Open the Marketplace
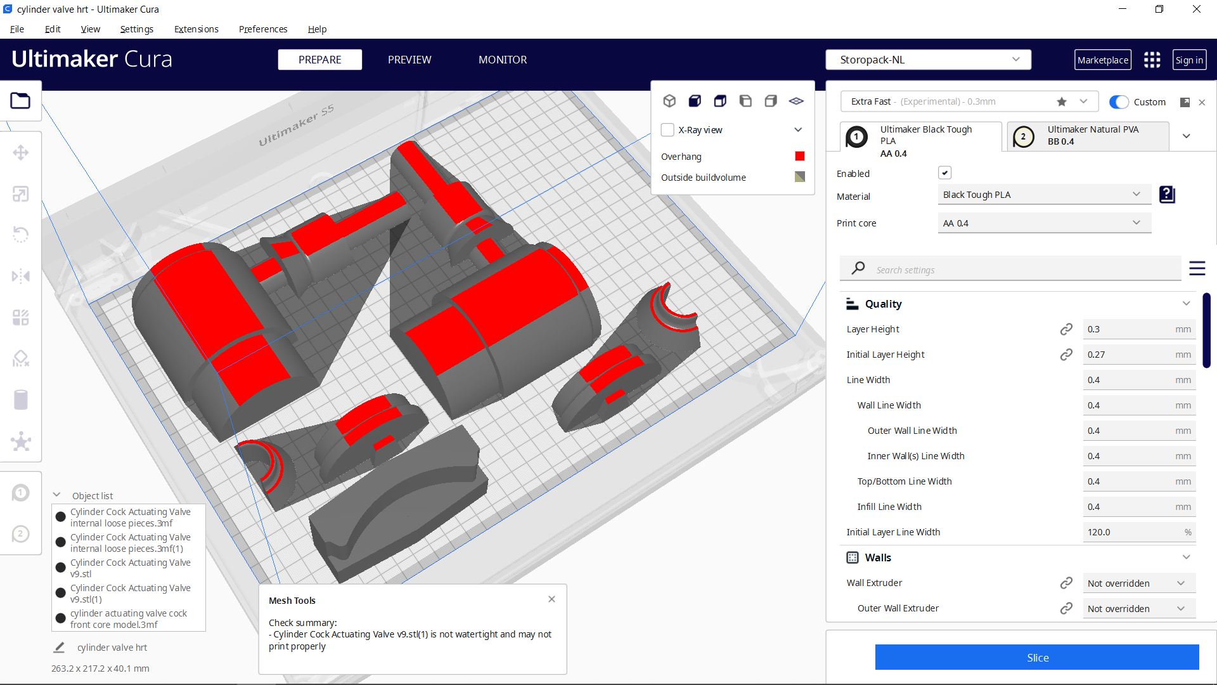The width and height of the screenshot is (1217, 685). [x=1103, y=60]
